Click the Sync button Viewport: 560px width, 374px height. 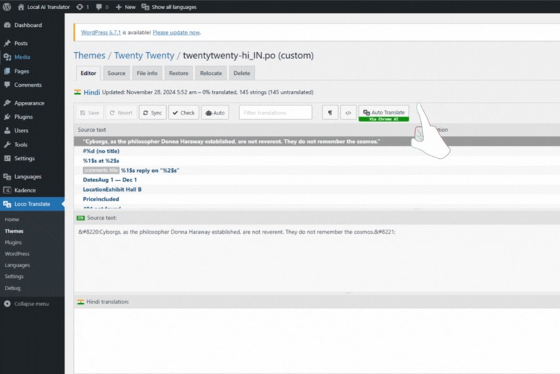tap(152, 112)
